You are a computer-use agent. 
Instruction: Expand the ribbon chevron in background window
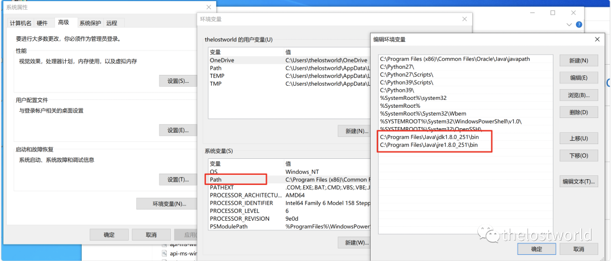[x=569, y=24]
